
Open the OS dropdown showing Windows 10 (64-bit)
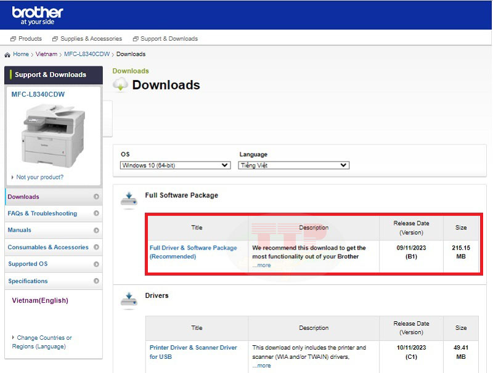tap(175, 165)
